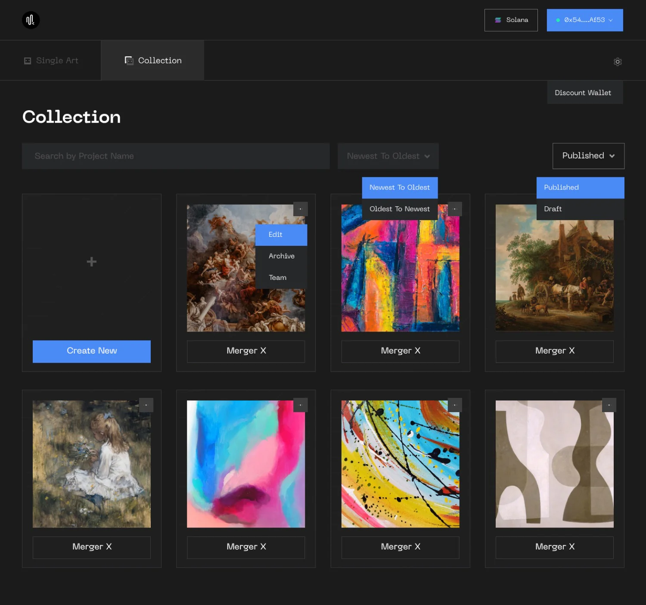The width and height of the screenshot is (646, 605).
Task: Click Merger X under splatter paint artwork
Action: click(x=400, y=547)
